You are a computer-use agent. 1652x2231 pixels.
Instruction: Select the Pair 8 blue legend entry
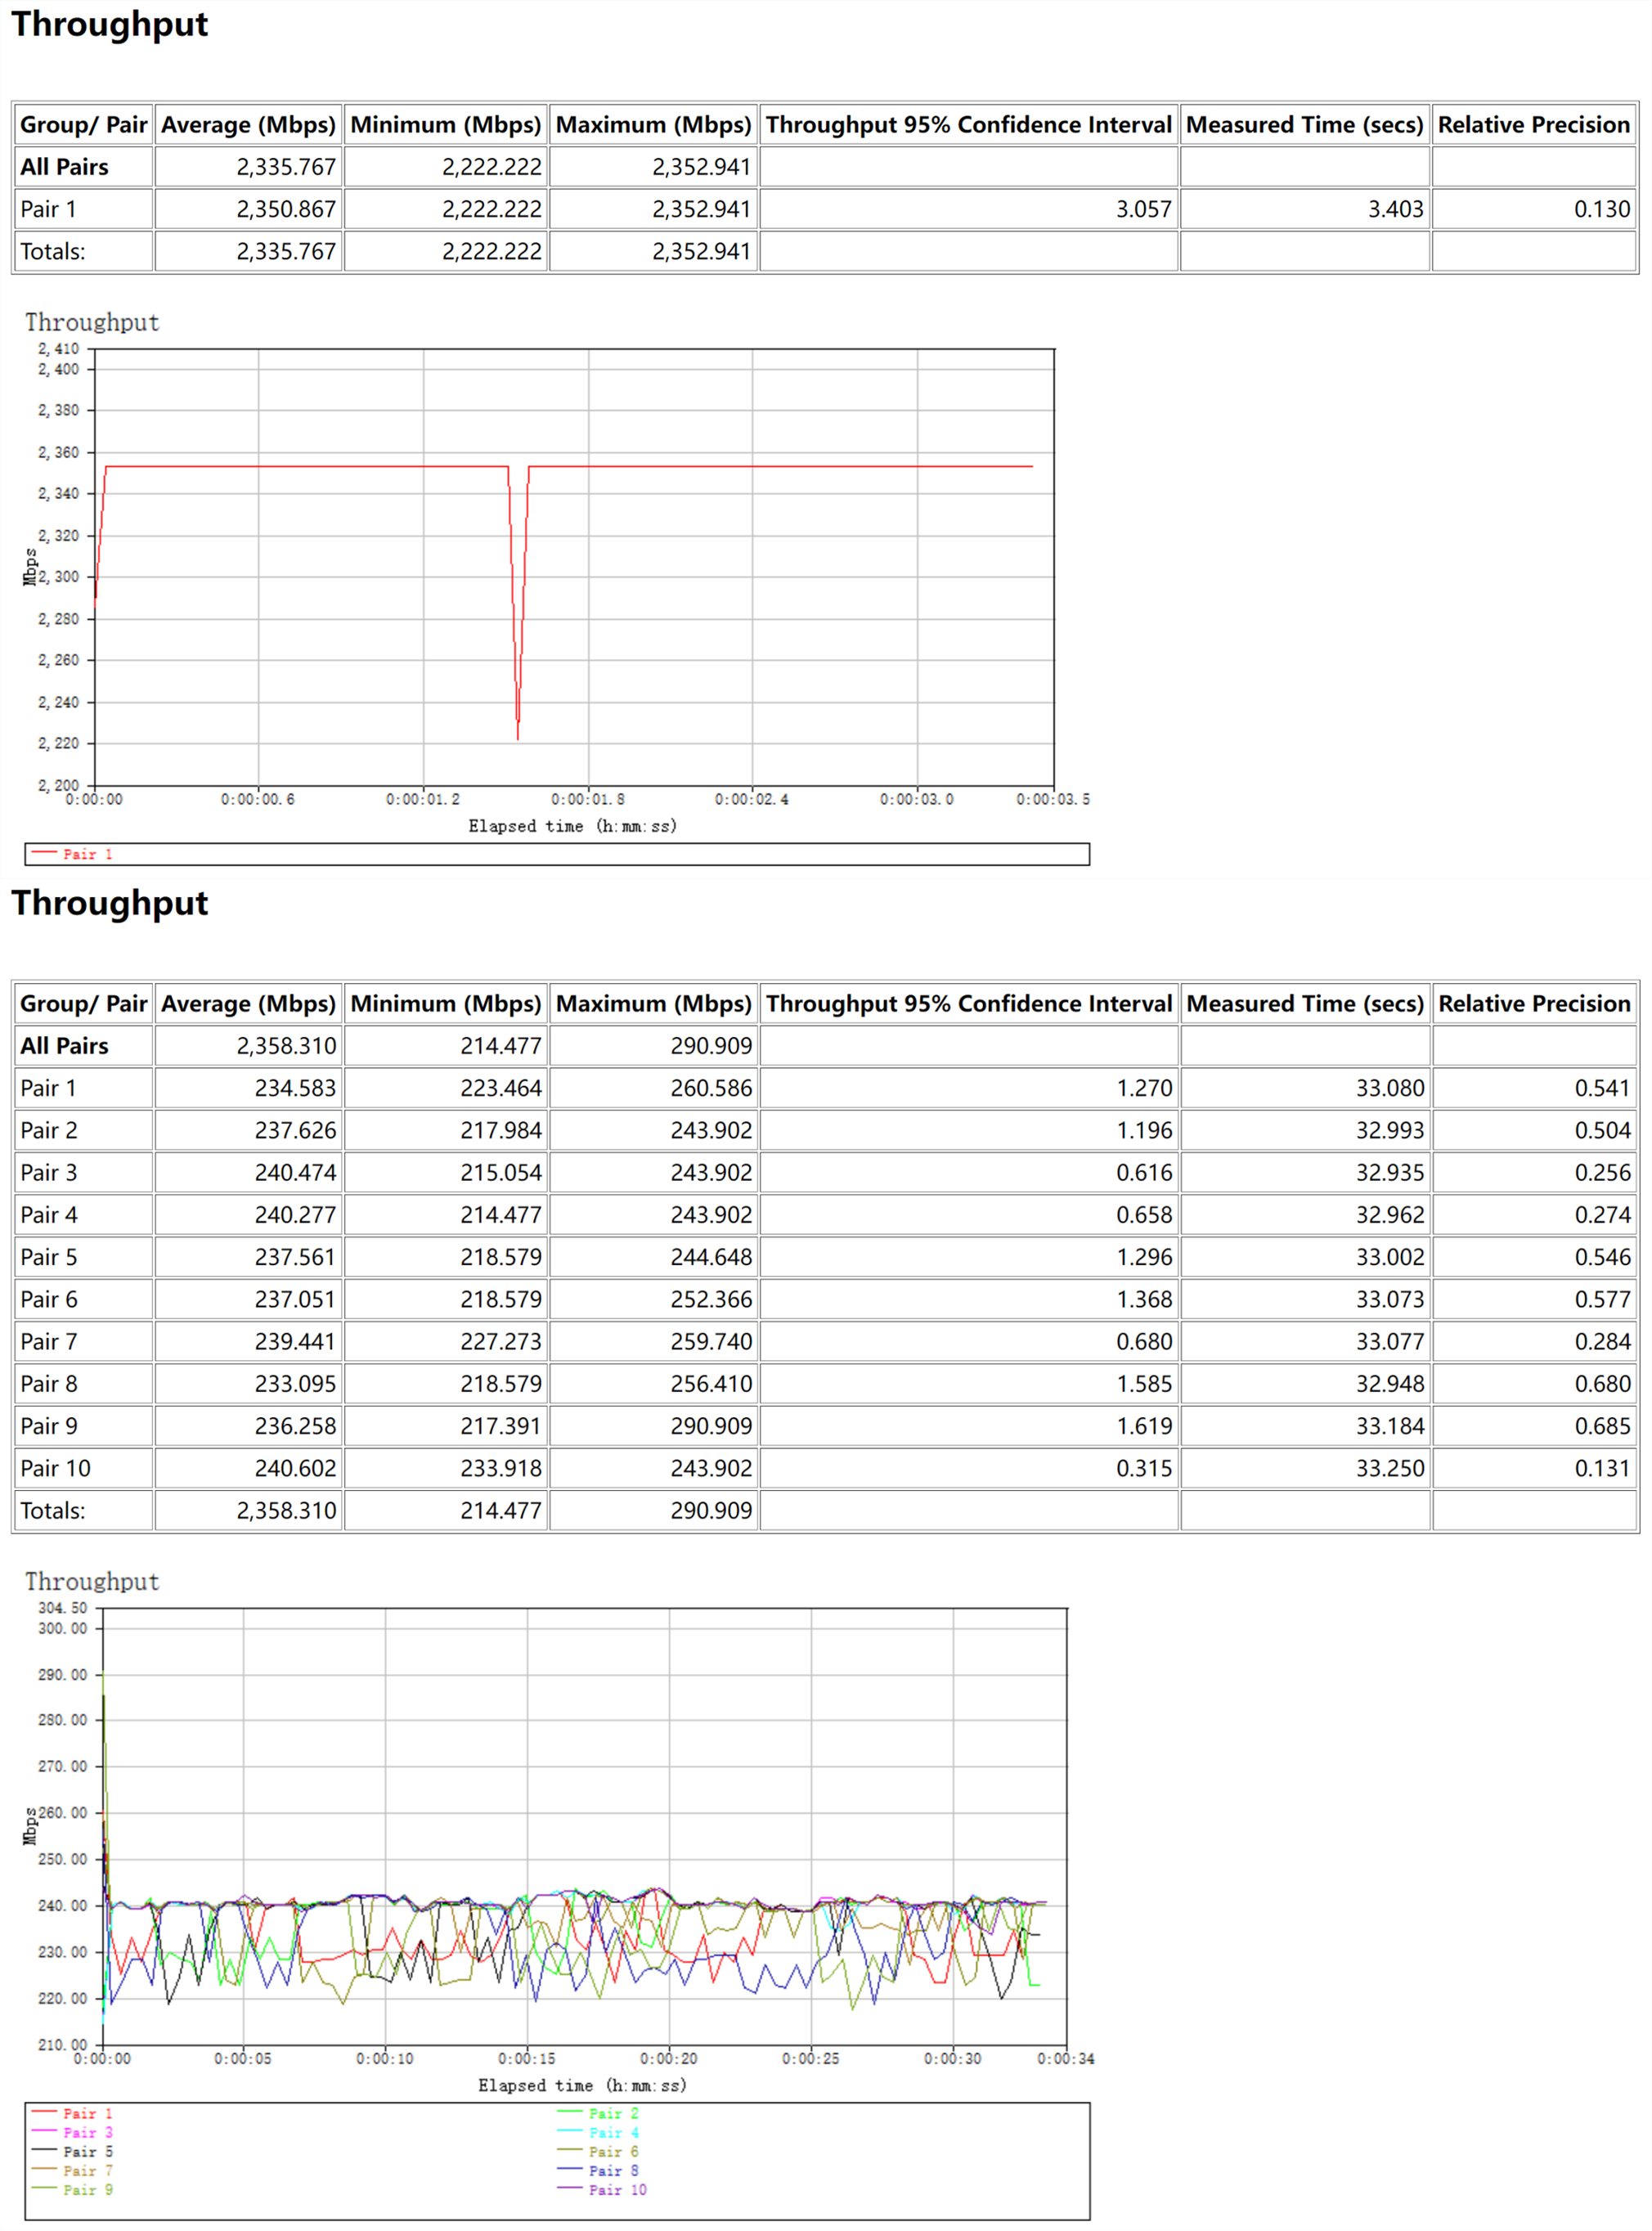point(613,2170)
